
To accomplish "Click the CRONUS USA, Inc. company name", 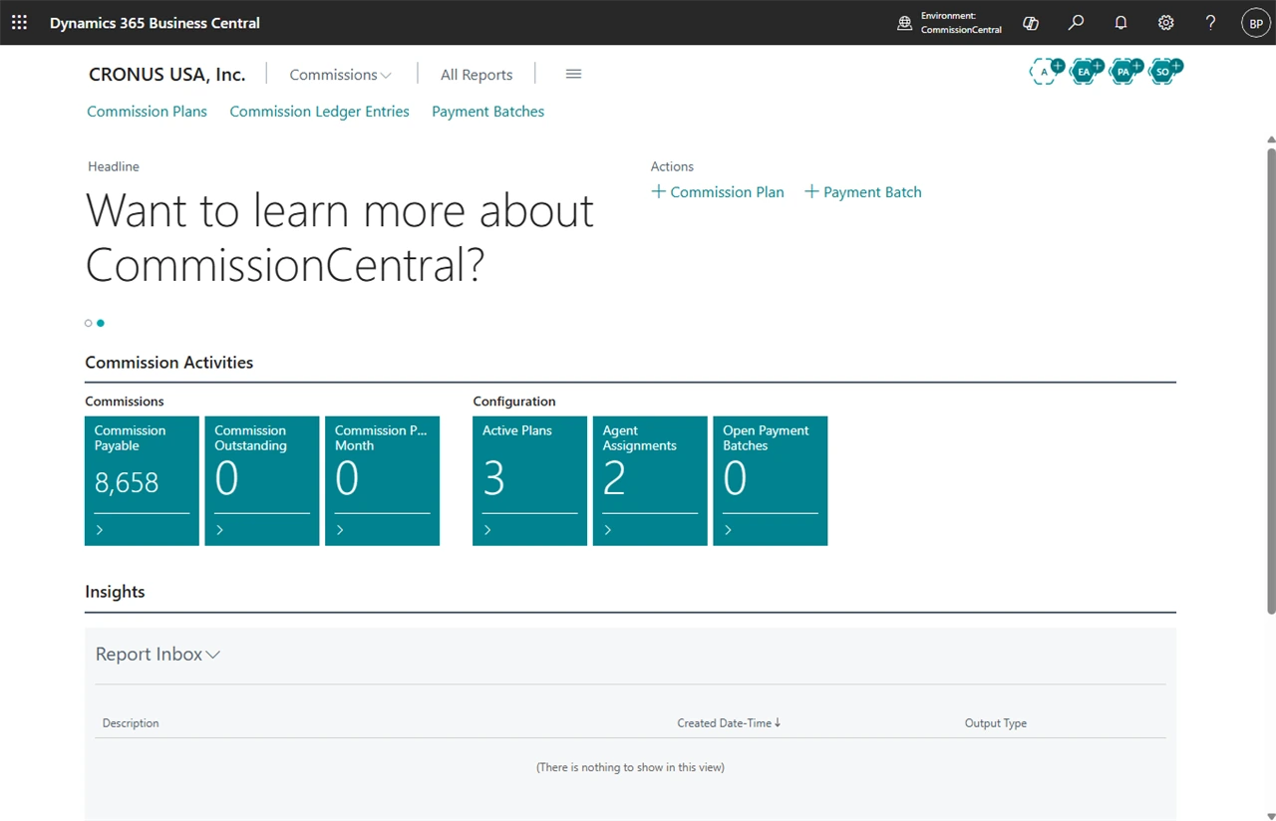I will (166, 75).
